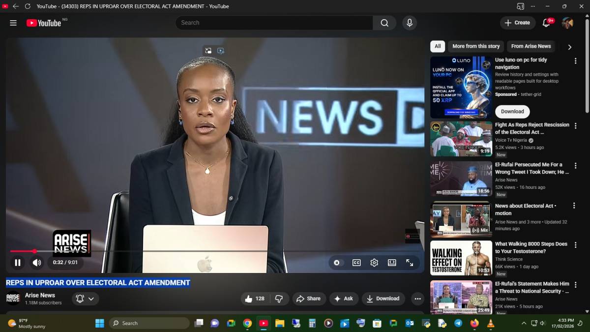Open options for Fight As Reps video
The image size is (590, 332).
pos(575,126)
